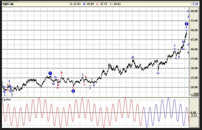Select the red B wave label
This screenshot has width=202, height=130.
[62, 73]
